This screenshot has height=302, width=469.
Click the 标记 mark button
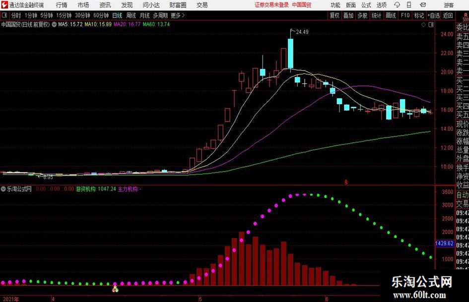click(419, 15)
